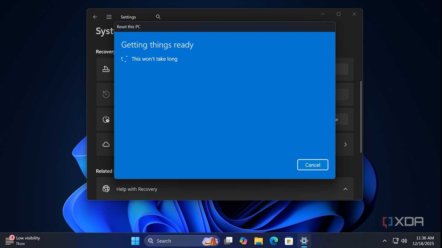Go back in Settings with the arrow
This screenshot has height=248, width=442.
click(95, 17)
